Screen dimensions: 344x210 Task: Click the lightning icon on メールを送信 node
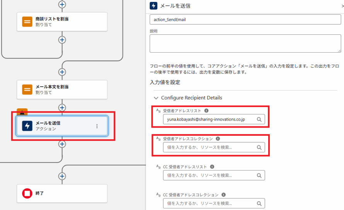point(27,126)
